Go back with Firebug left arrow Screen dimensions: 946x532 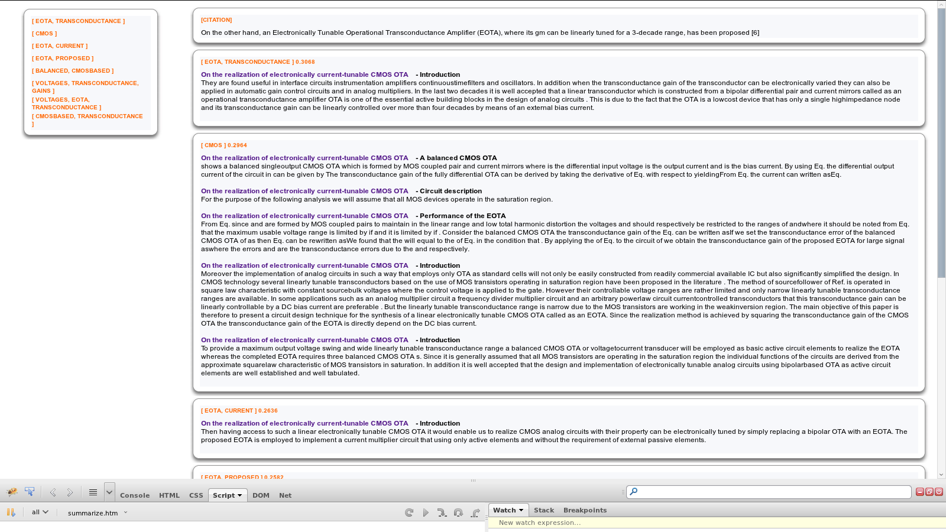point(53,492)
